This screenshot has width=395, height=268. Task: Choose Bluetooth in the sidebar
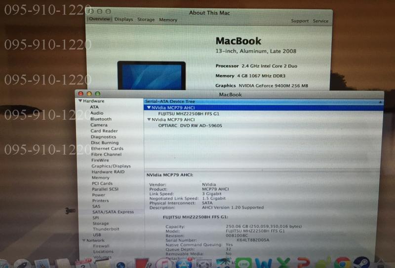(101, 119)
